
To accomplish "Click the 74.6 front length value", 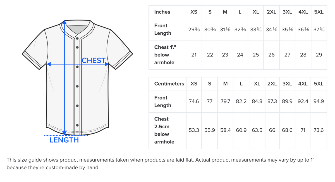I will 194,101.
